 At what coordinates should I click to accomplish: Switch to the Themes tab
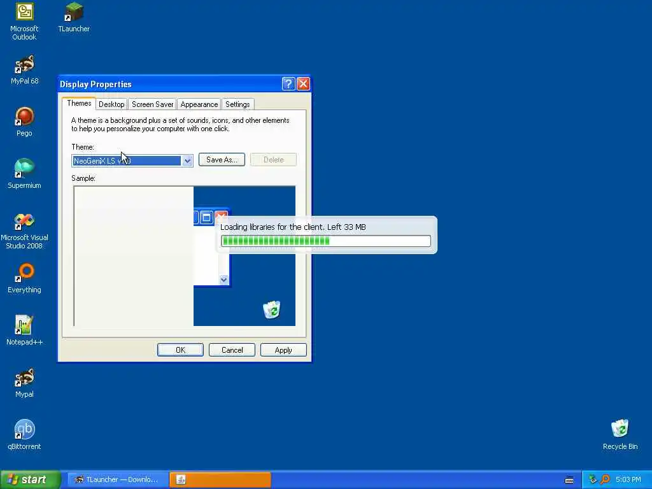[x=79, y=103]
